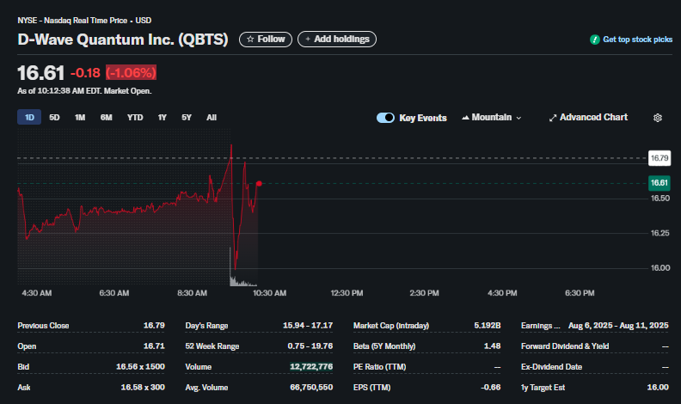The width and height of the screenshot is (681, 404).
Task: Click the Bid value 16.56 x 1500
Action: (x=140, y=367)
